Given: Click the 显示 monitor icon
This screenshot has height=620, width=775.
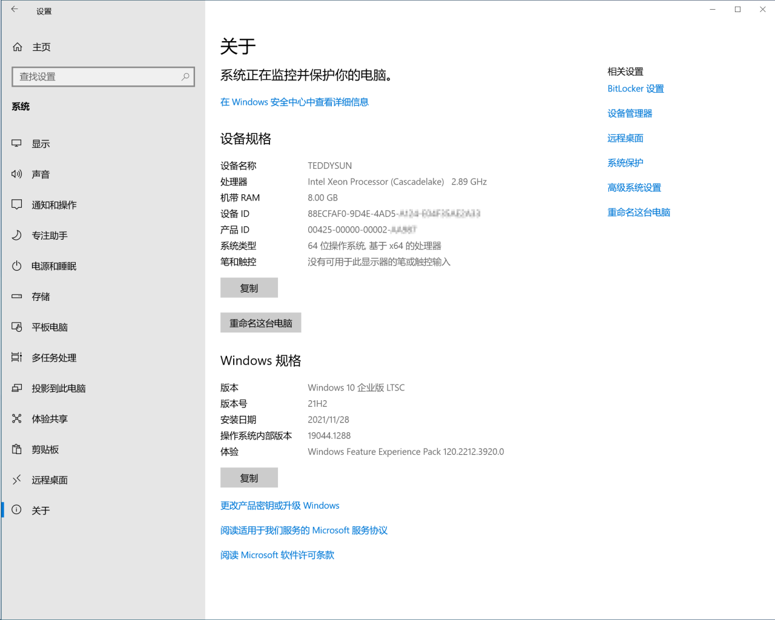Looking at the screenshot, I should [x=17, y=143].
